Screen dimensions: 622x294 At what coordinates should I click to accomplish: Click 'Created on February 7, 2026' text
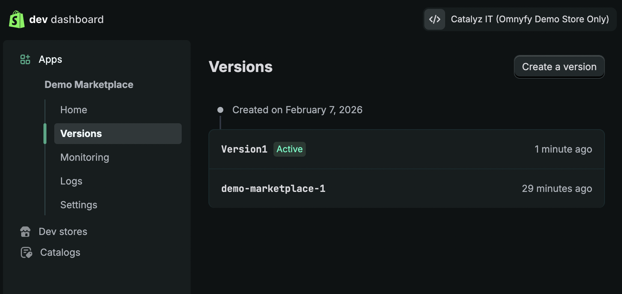(297, 110)
